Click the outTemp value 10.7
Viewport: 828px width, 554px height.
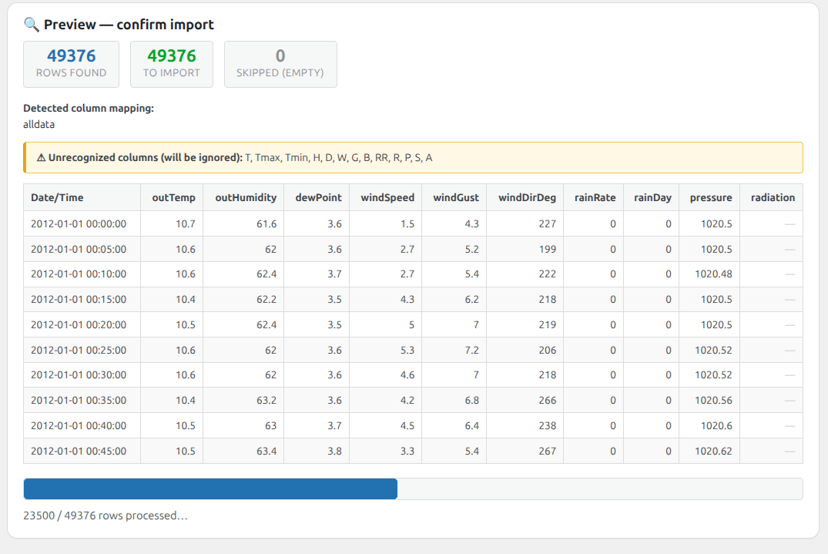click(x=186, y=224)
